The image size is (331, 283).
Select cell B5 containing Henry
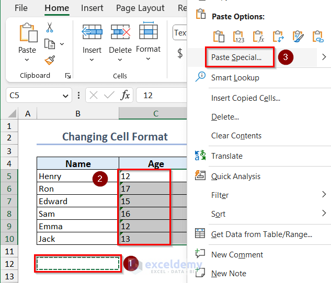click(x=77, y=176)
